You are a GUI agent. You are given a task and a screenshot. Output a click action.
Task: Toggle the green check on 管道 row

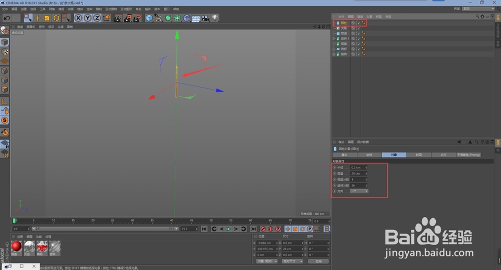point(359,33)
